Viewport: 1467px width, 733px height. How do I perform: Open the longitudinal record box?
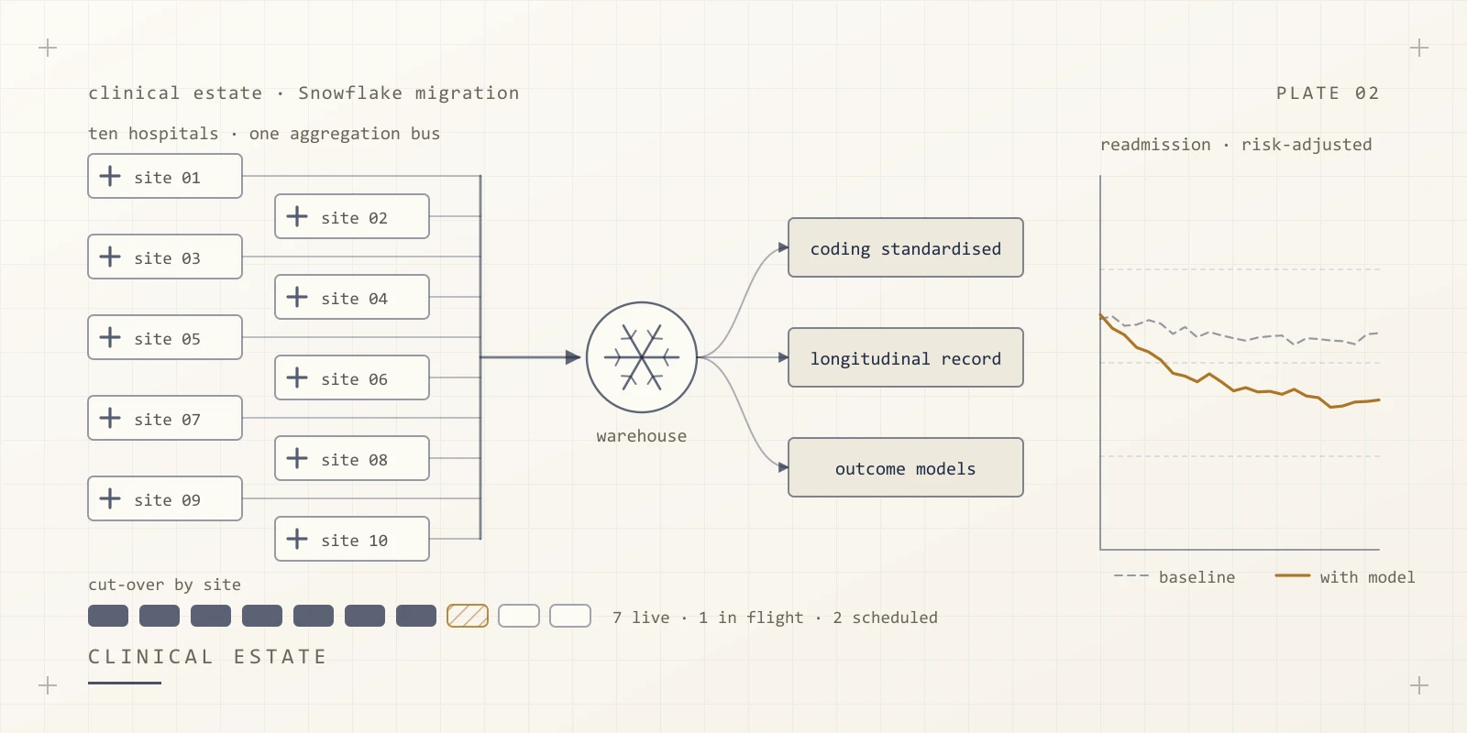(x=906, y=357)
